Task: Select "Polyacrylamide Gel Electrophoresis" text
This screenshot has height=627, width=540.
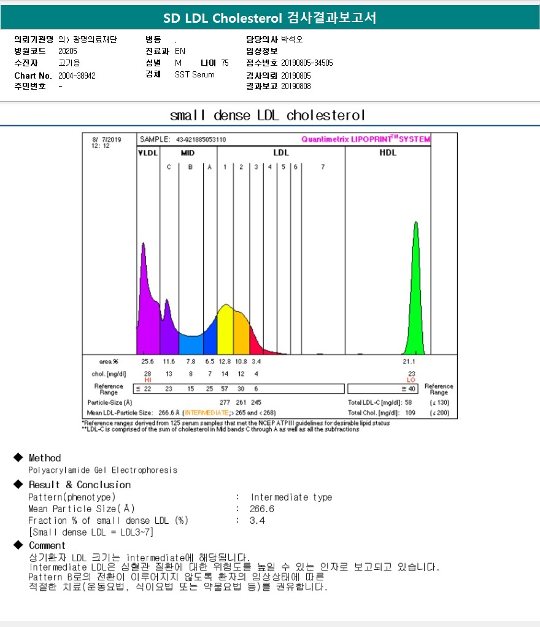Action: [x=102, y=470]
